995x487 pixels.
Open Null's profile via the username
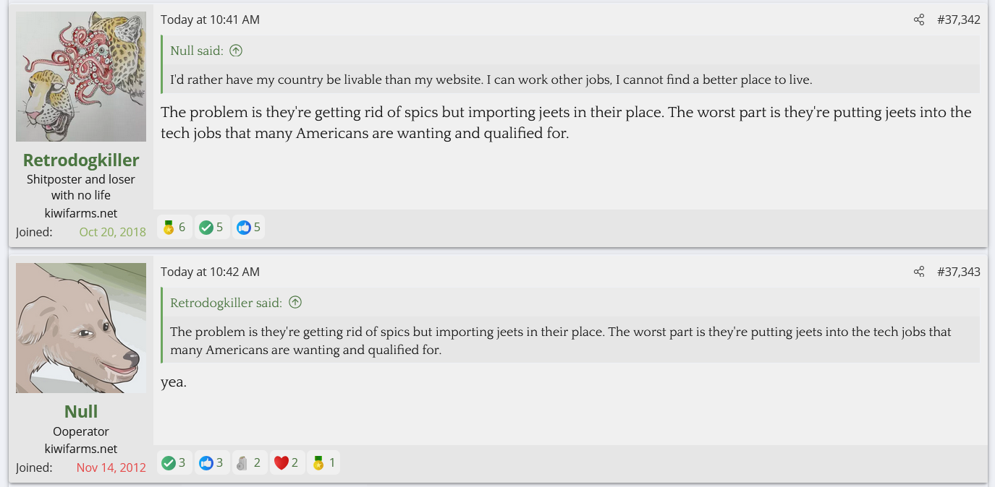point(81,411)
